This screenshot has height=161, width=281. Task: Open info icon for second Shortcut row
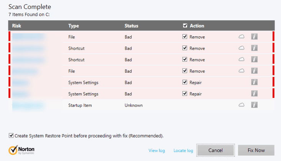pyautogui.click(x=254, y=60)
